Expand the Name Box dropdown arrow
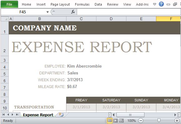This screenshot has height=124, width=181. pos(47,12)
